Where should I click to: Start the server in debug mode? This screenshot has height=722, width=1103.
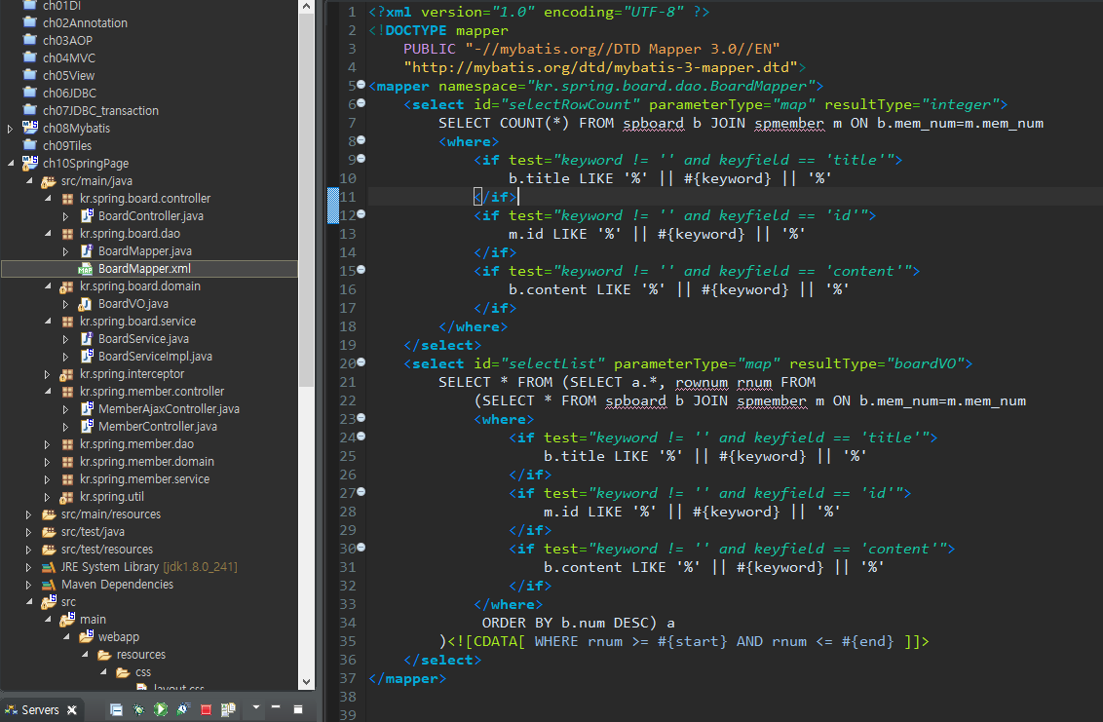[138, 709]
